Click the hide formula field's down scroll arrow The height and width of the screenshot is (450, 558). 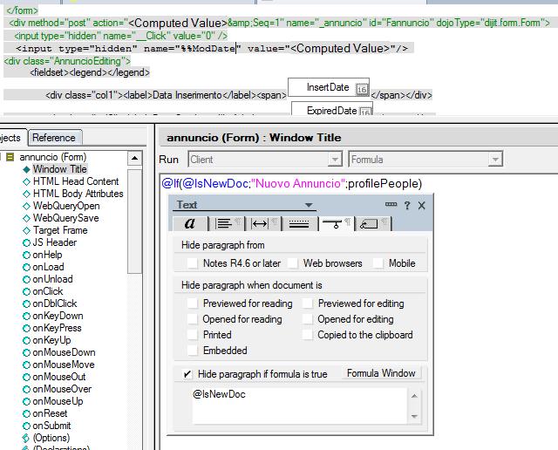[414, 416]
